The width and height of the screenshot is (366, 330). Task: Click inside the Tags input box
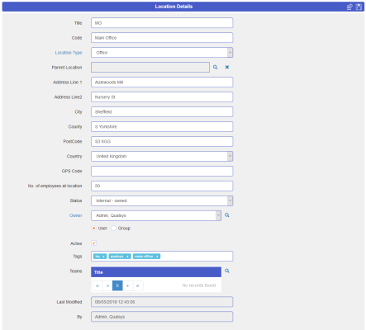point(162,257)
